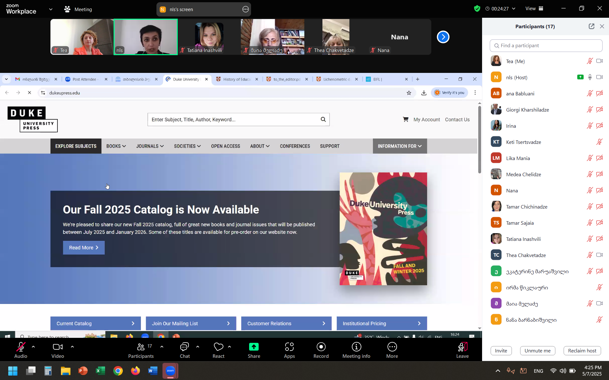Image resolution: width=609 pixels, height=380 pixels.
Task: Select Open Access nav item
Action: [x=225, y=146]
